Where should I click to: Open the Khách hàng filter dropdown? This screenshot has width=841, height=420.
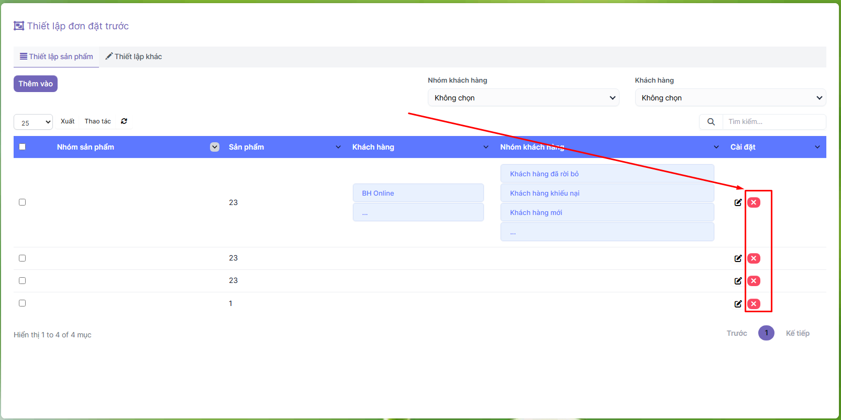tap(730, 98)
